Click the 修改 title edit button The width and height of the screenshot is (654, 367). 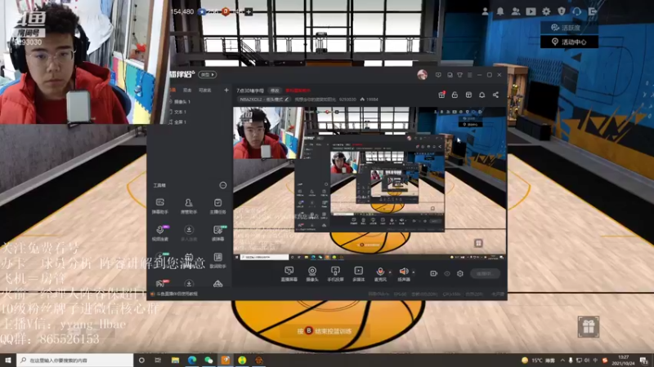click(x=275, y=91)
